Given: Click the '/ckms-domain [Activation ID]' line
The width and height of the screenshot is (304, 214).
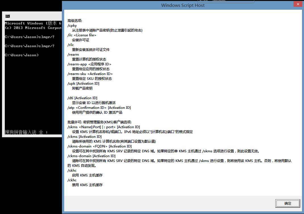Looking at the screenshot, I should (x=91, y=156).
